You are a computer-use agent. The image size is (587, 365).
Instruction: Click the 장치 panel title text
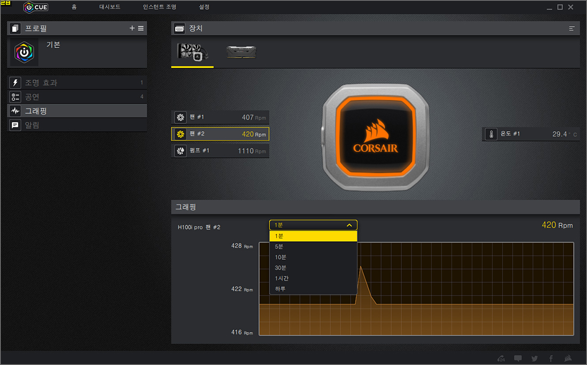click(x=195, y=28)
